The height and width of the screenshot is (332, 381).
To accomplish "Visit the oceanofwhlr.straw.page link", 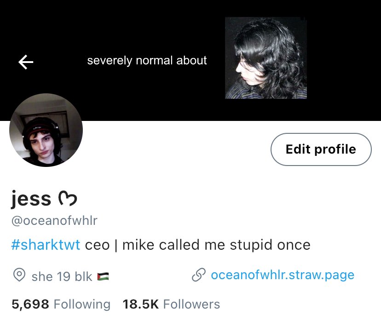I will click(283, 275).
